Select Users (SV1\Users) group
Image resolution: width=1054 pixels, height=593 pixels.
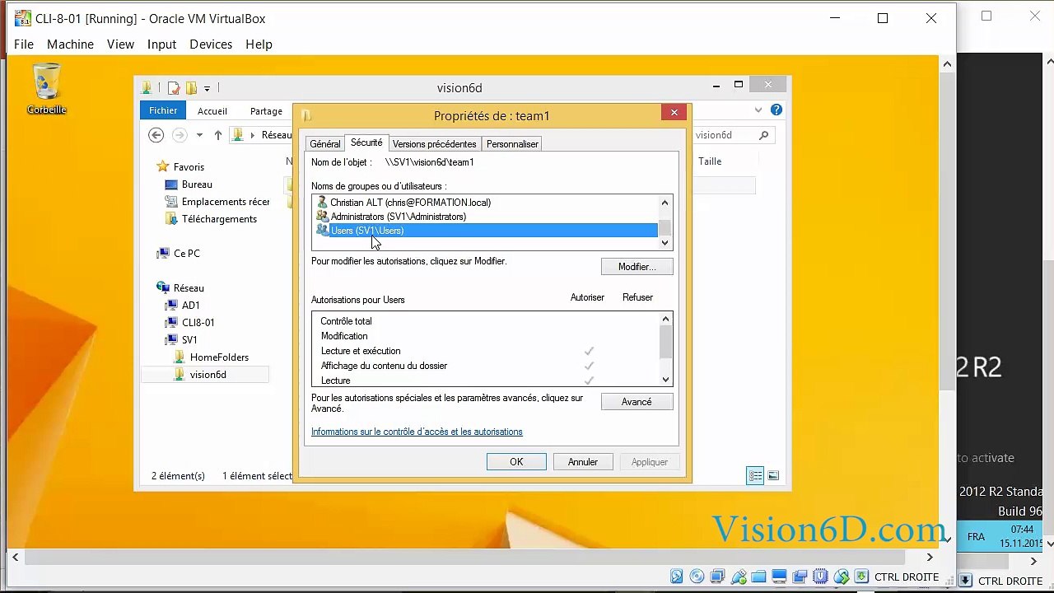486,231
